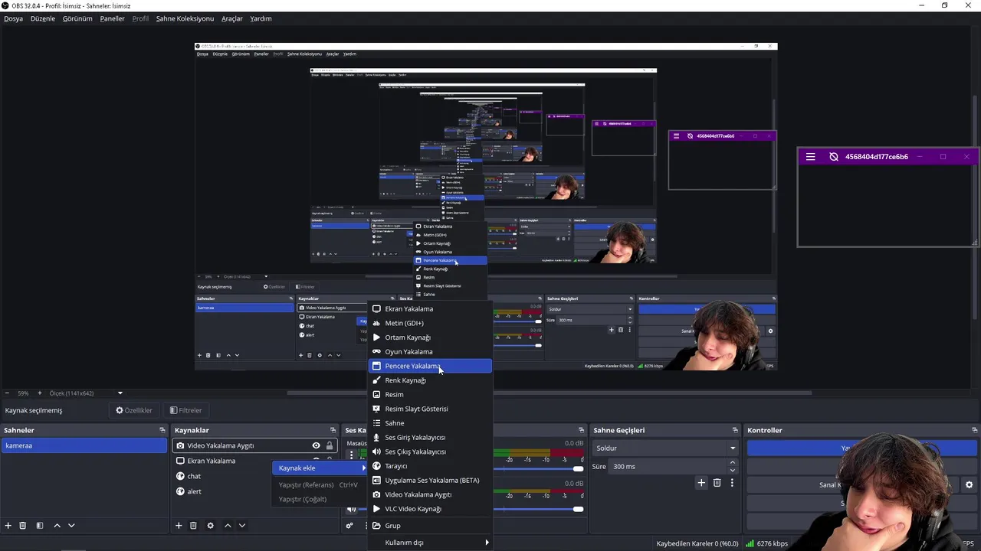Choose Resim source type
The height and width of the screenshot is (551, 981).
430,394
